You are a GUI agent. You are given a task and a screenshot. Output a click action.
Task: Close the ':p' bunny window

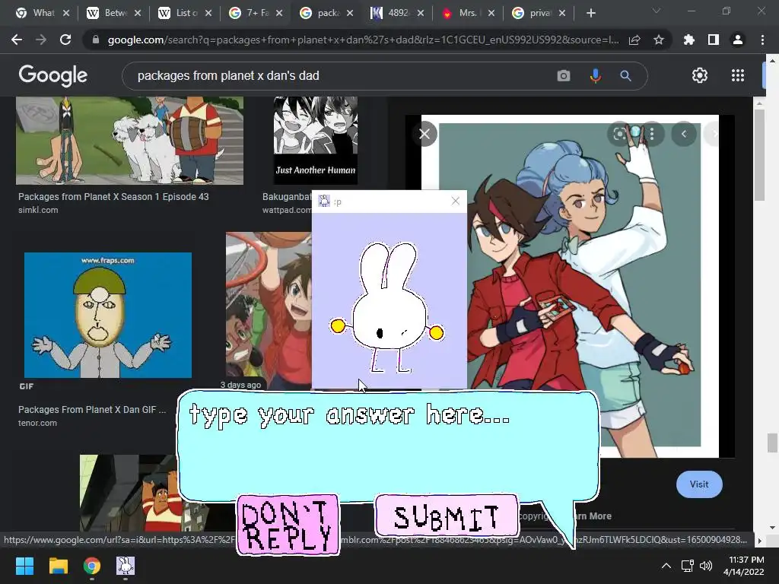456,201
